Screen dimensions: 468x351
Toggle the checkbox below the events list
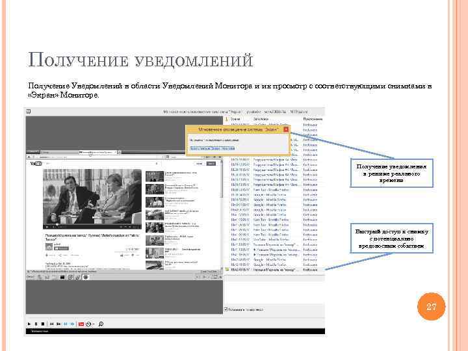(226, 309)
